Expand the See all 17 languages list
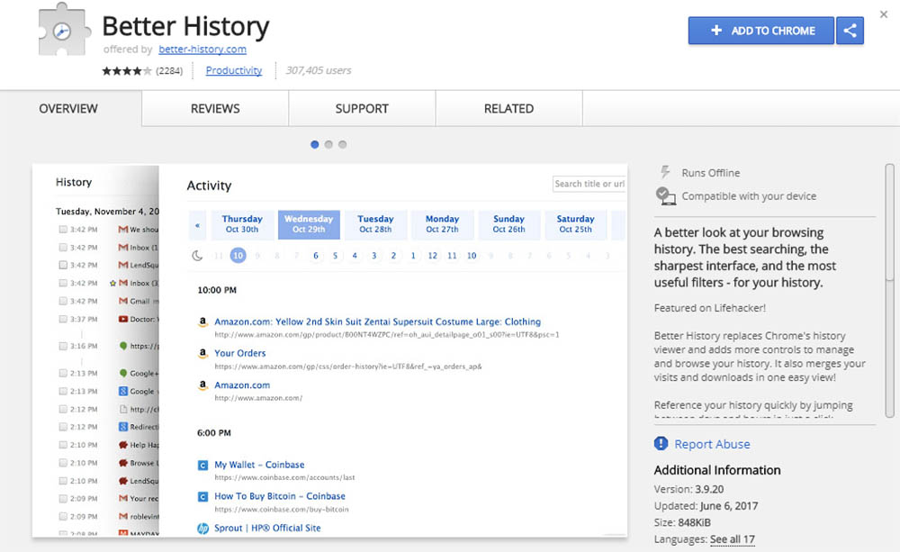Screen dimensions: 900x552 732,539
